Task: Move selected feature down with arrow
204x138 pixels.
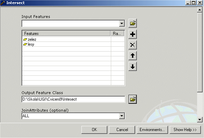Action: 133,66
